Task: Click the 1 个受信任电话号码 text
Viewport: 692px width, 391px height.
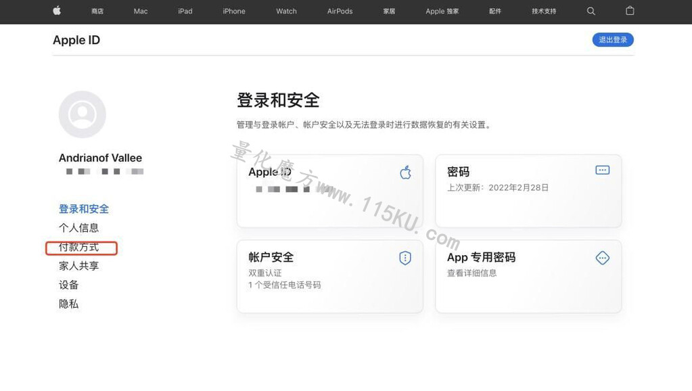Action: pyautogui.click(x=285, y=285)
